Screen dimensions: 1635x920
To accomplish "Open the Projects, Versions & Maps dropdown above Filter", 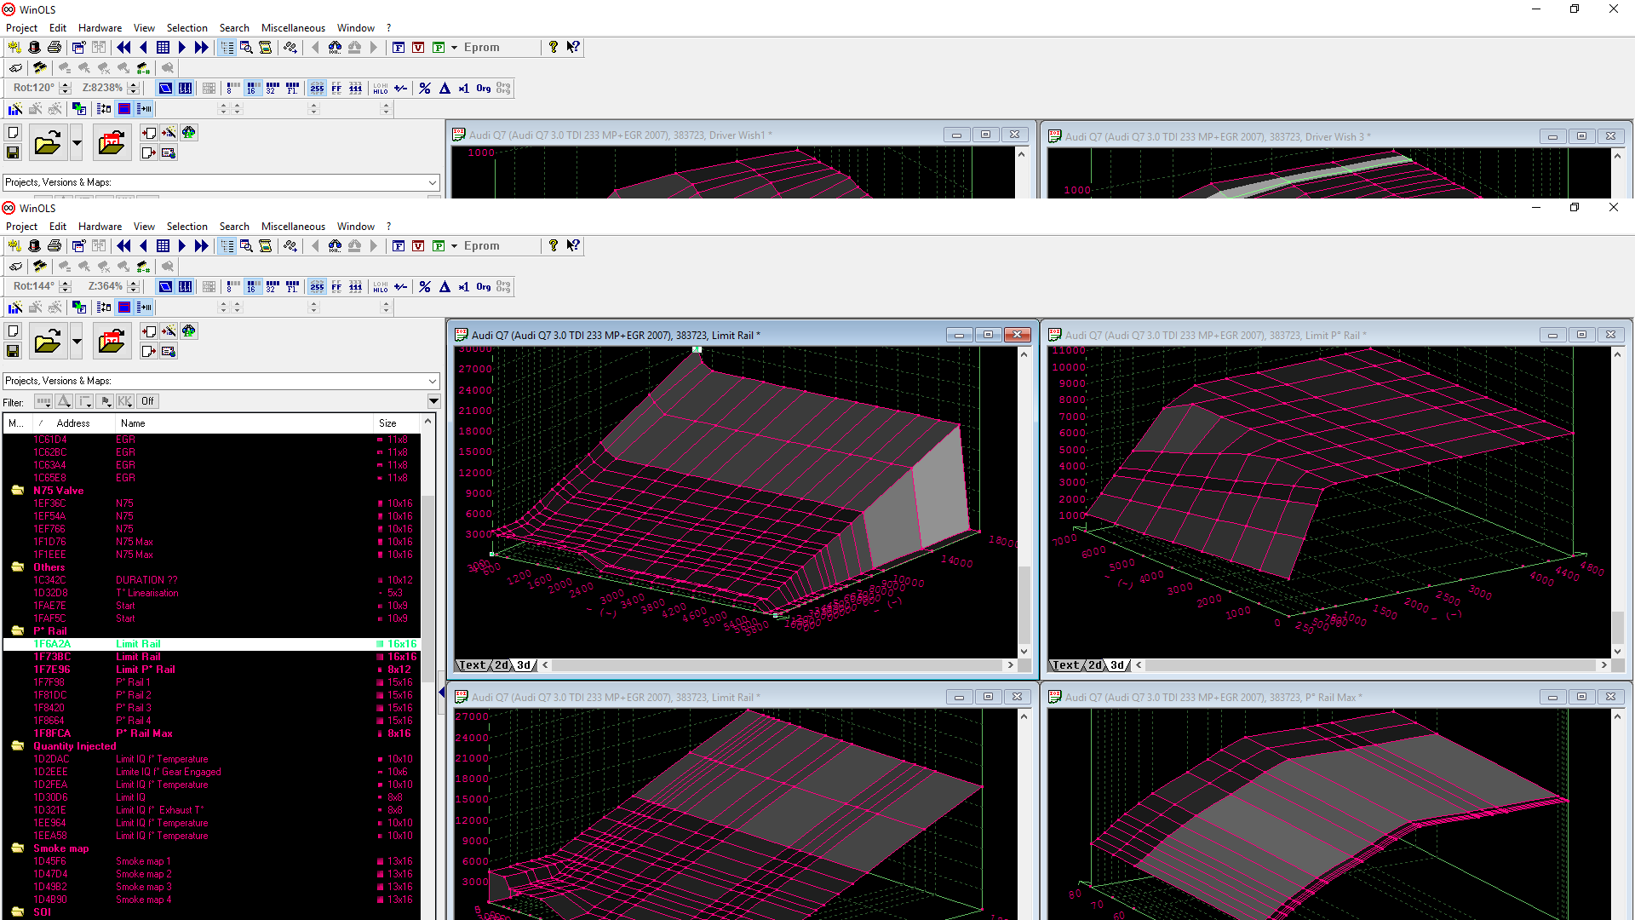I will click(433, 381).
